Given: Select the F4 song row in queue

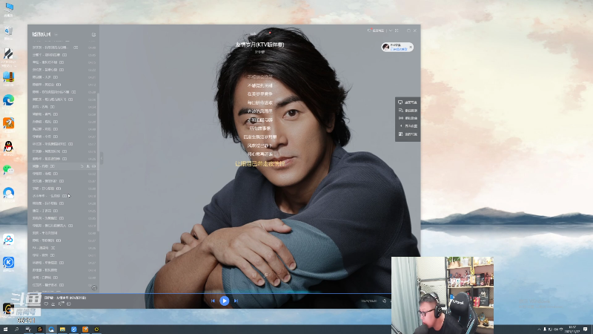Looking at the screenshot, I should 63,248.
